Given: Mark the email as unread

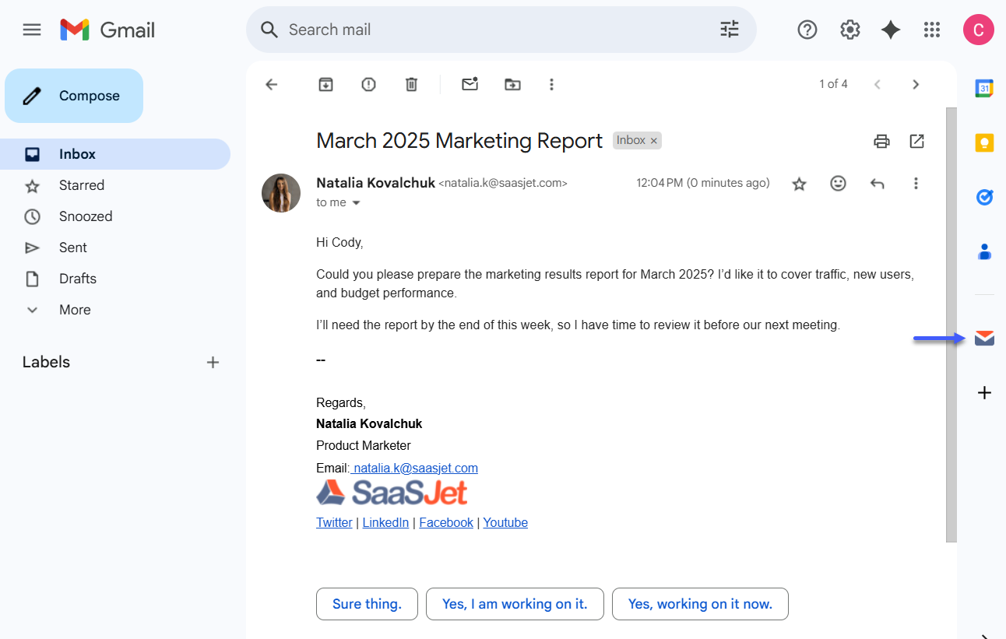Looking at the screenshot, I should 470,84.
